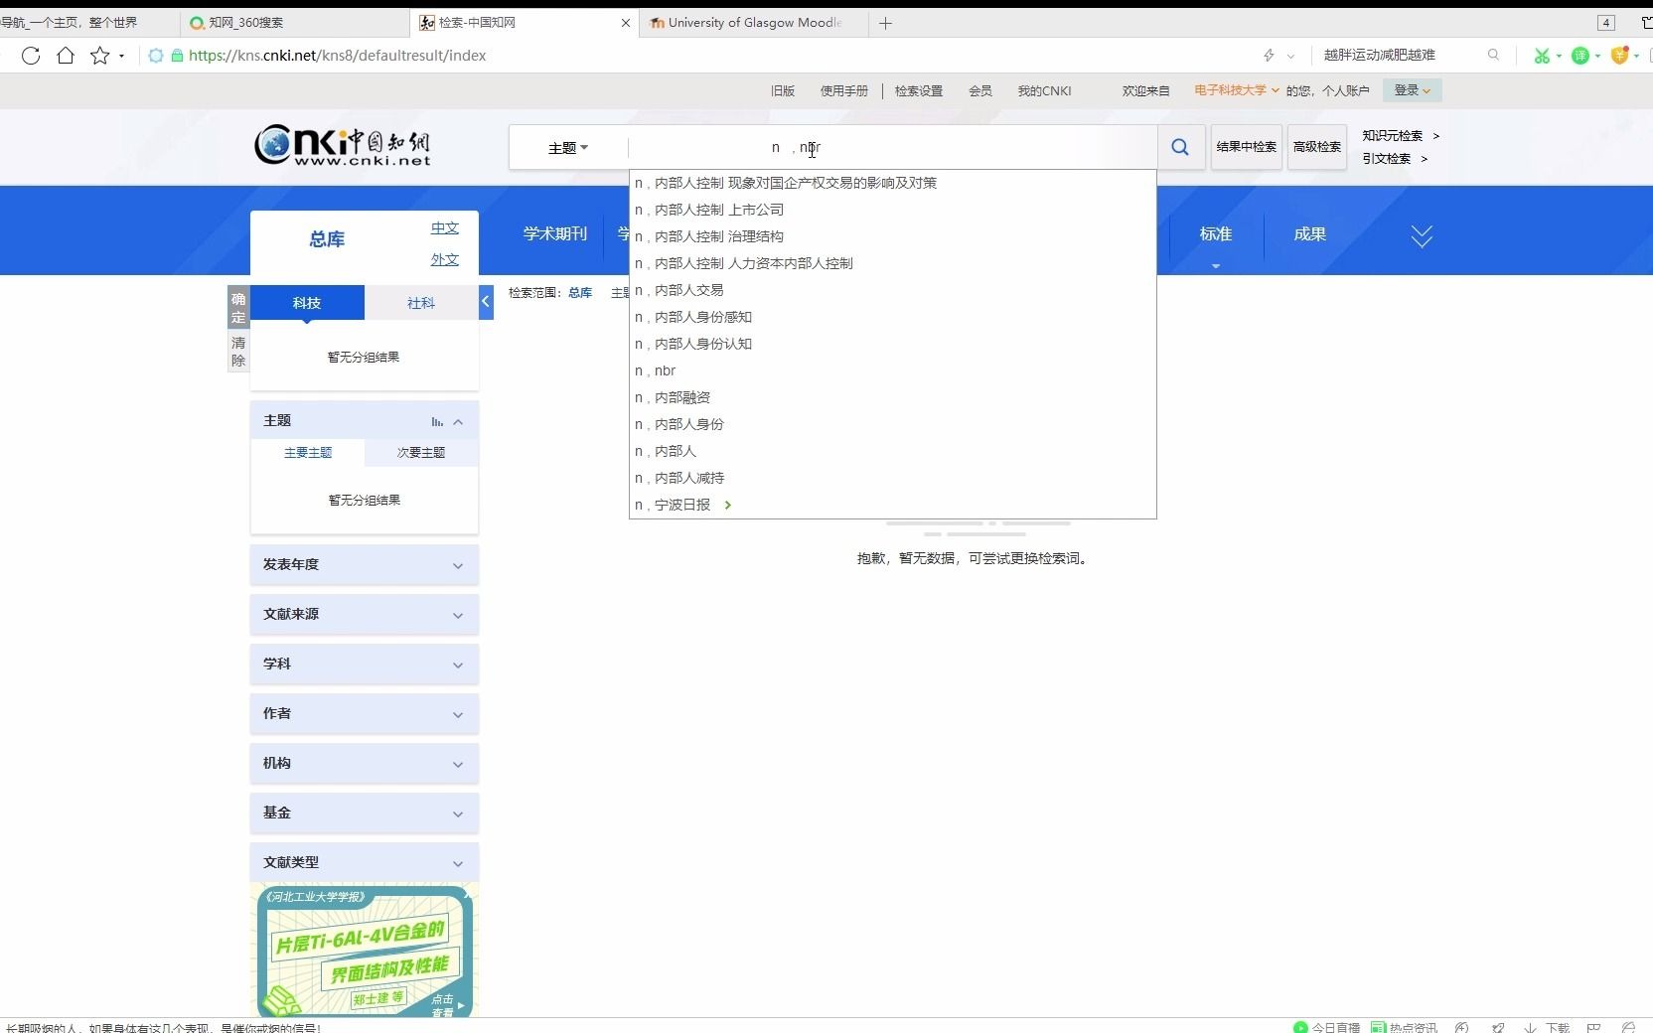Click the refresh page icon

tap(31, 57)
